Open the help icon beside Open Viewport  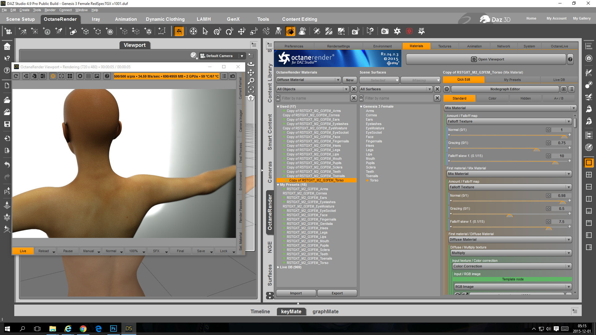click(570, 59)
